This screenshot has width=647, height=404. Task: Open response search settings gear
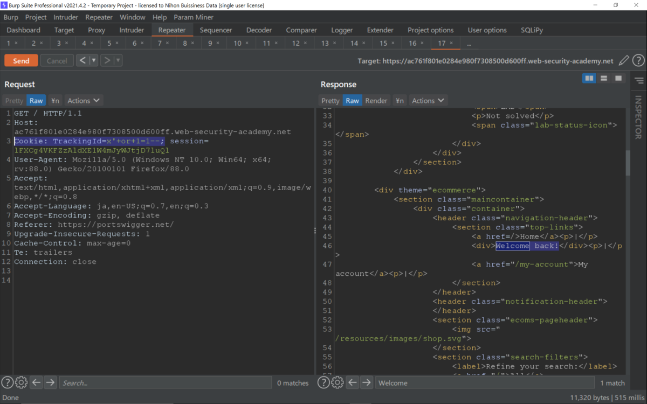[338, 382]
